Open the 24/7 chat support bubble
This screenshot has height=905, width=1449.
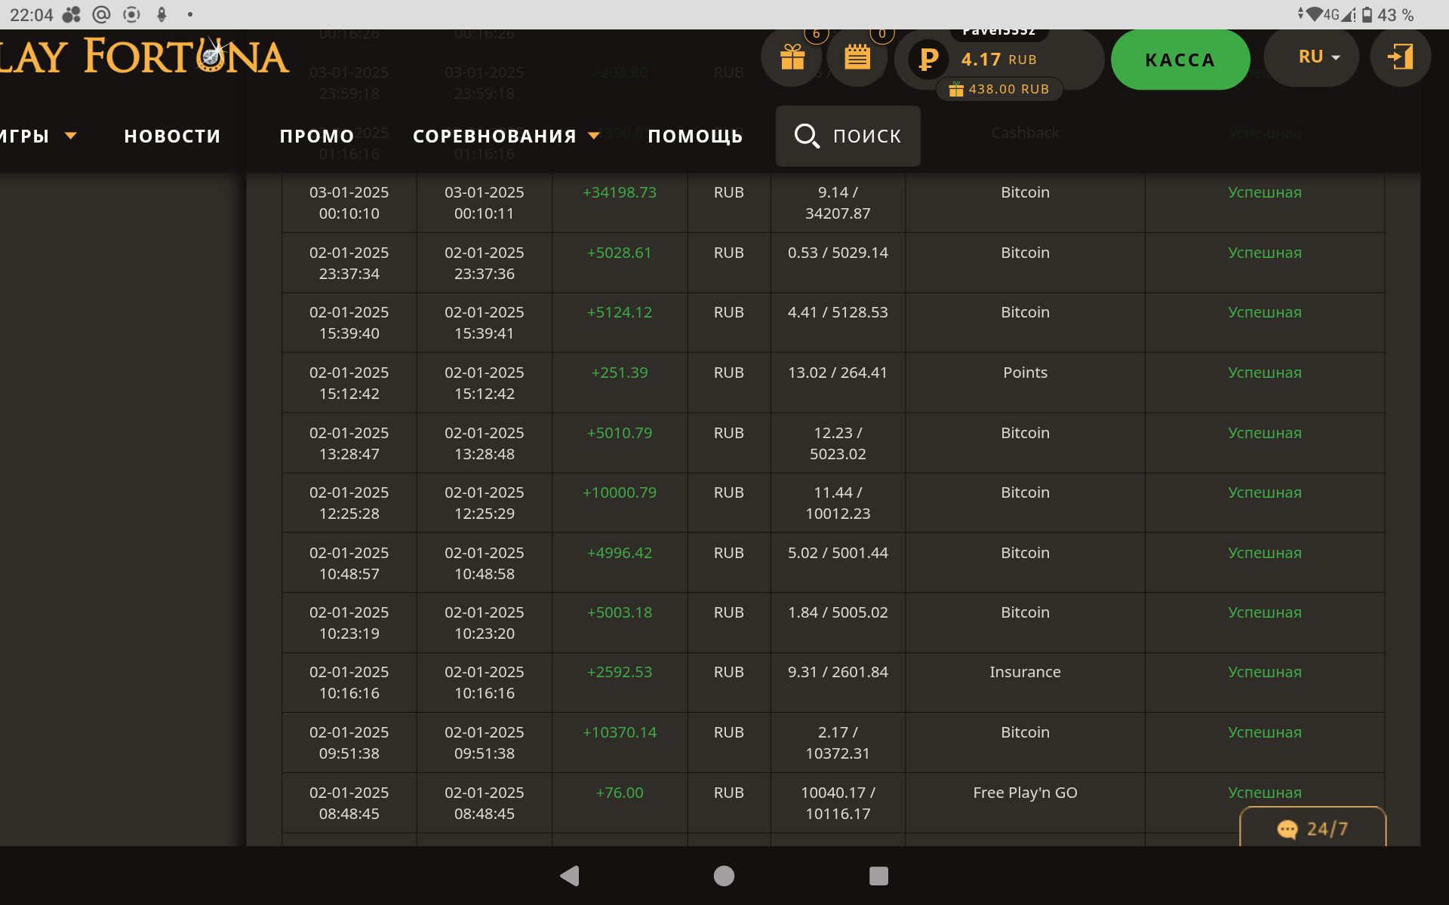[1312, 828]
